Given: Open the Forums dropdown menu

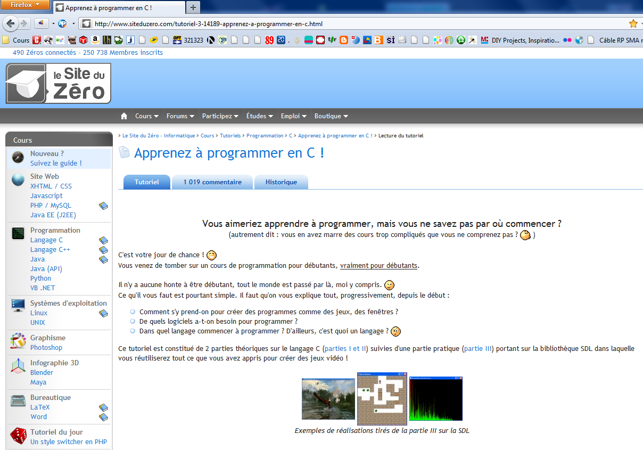Looking at the screenshot, I should (180, 116).
